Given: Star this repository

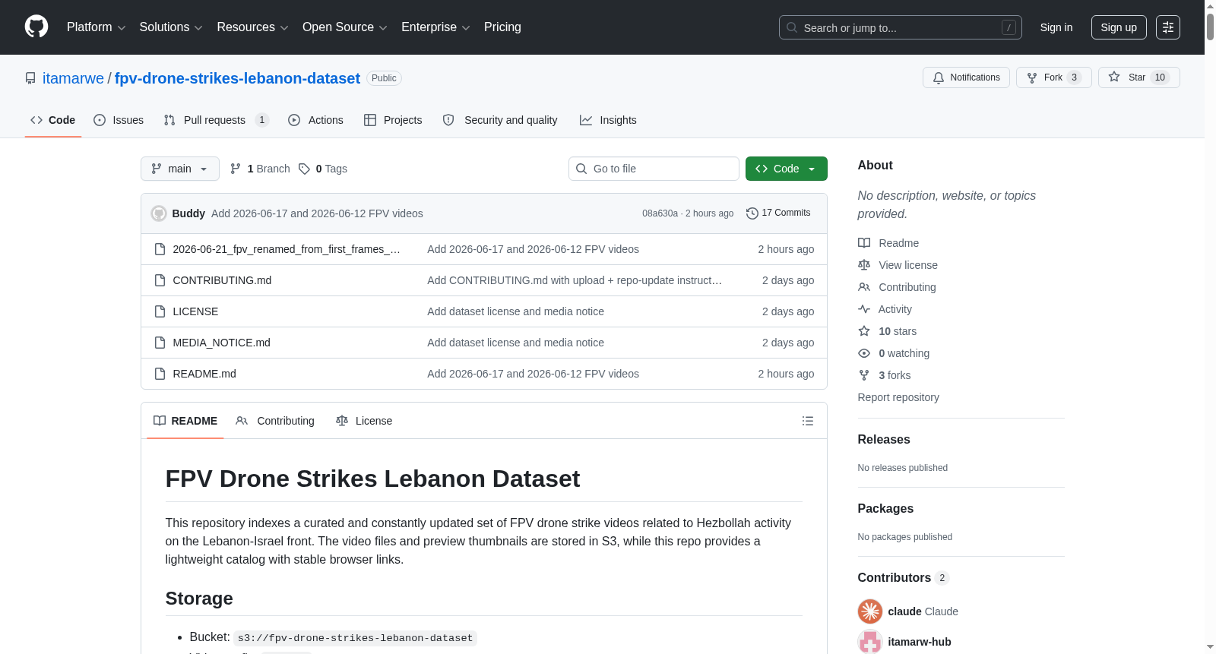Looking at the screenshot, I should click(1138, 77).
